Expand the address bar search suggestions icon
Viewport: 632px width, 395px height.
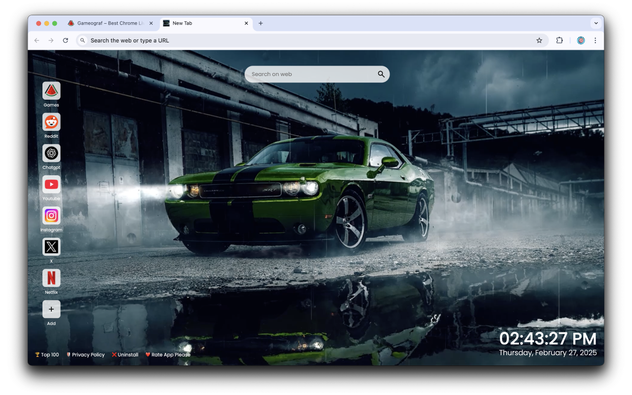[x=82, y=40]
